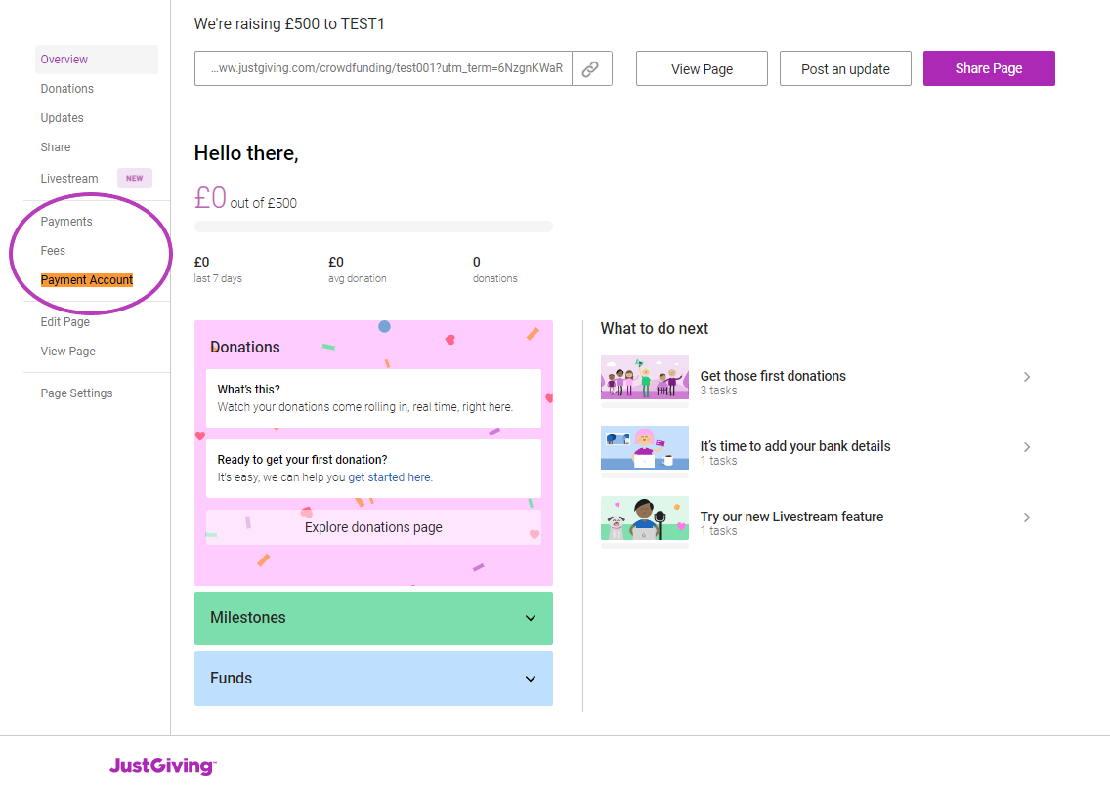This screenshot has width=1110, height=787.
Task: Open the Share sidebar item
Action: point(56,147)
